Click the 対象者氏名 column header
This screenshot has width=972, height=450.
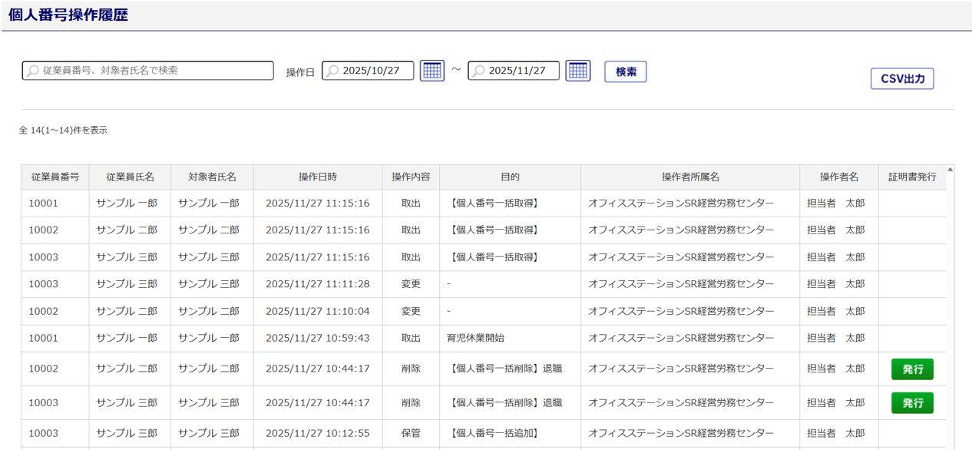[212, 177]
